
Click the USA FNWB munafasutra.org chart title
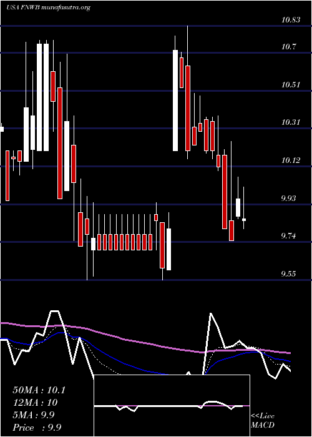pyautogui.click(x=48, y=7)
